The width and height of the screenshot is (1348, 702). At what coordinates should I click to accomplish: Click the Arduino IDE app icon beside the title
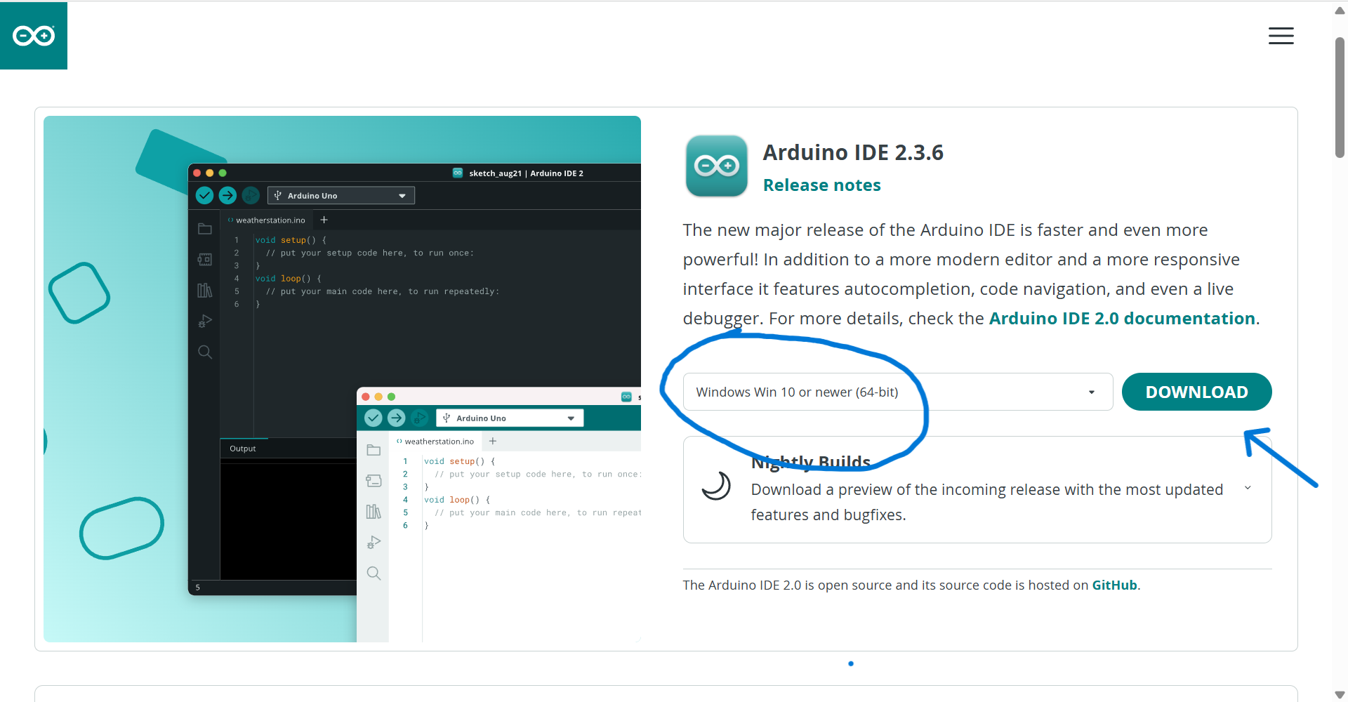coord(716,166)
